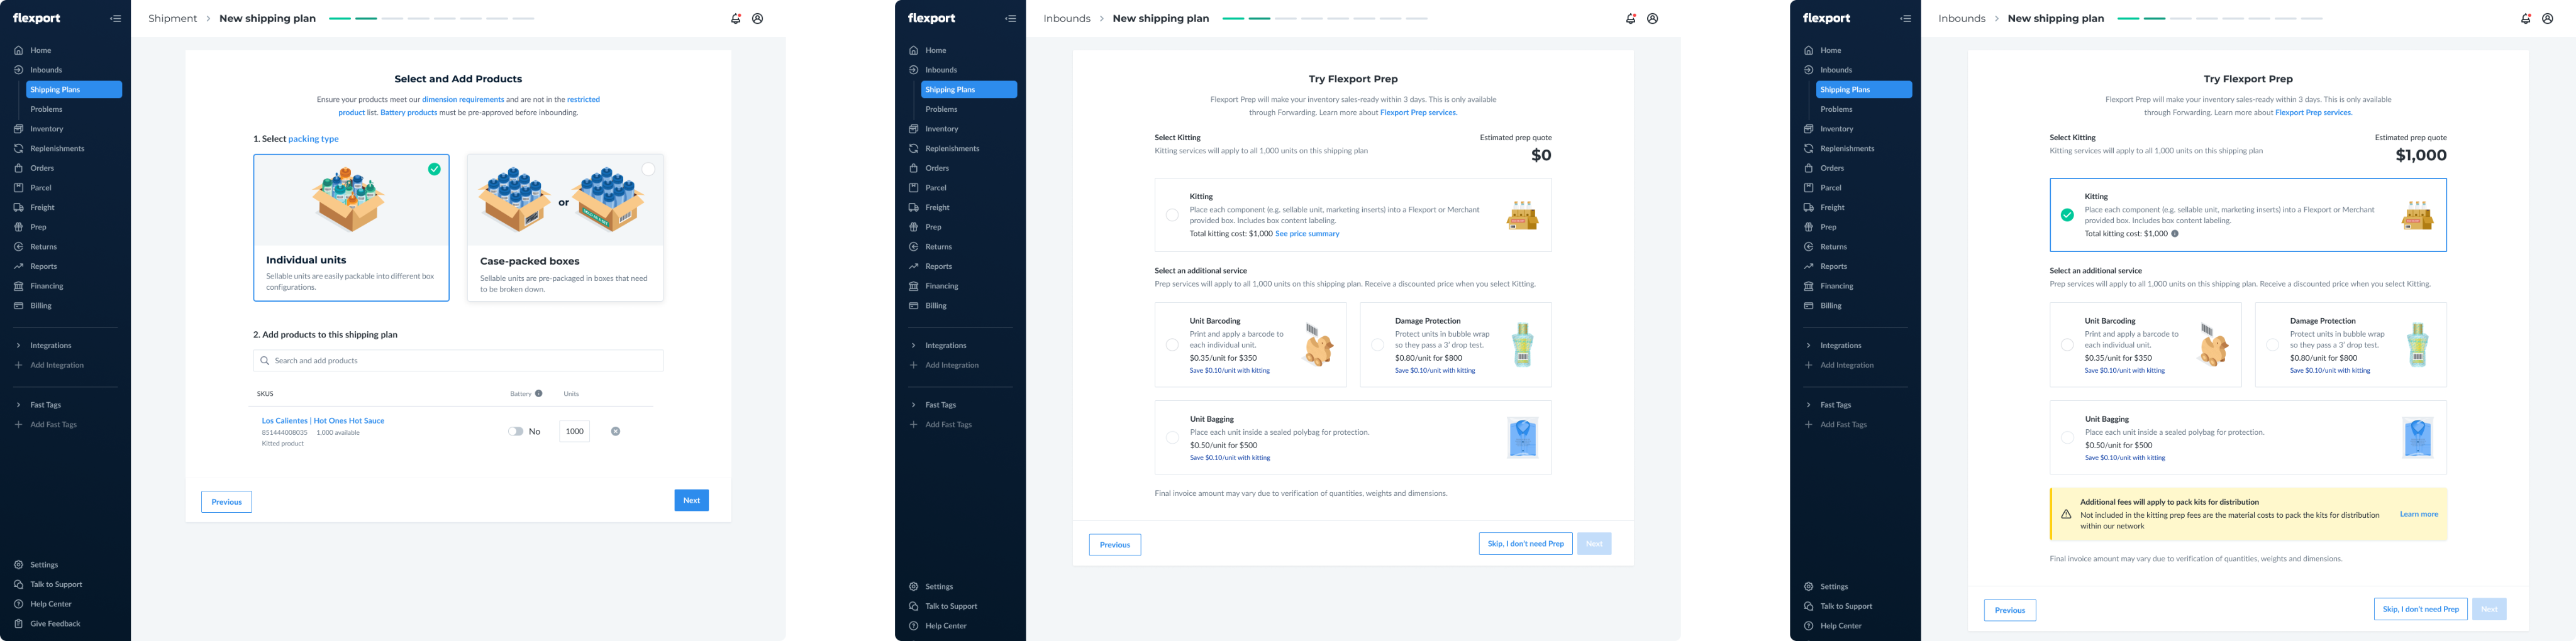Image resolution: width=2576 pixels, height=641 pixels.
Task: Expand See price summary for kitting cost
Action: pyautogui.click(x=1306, y=234)
